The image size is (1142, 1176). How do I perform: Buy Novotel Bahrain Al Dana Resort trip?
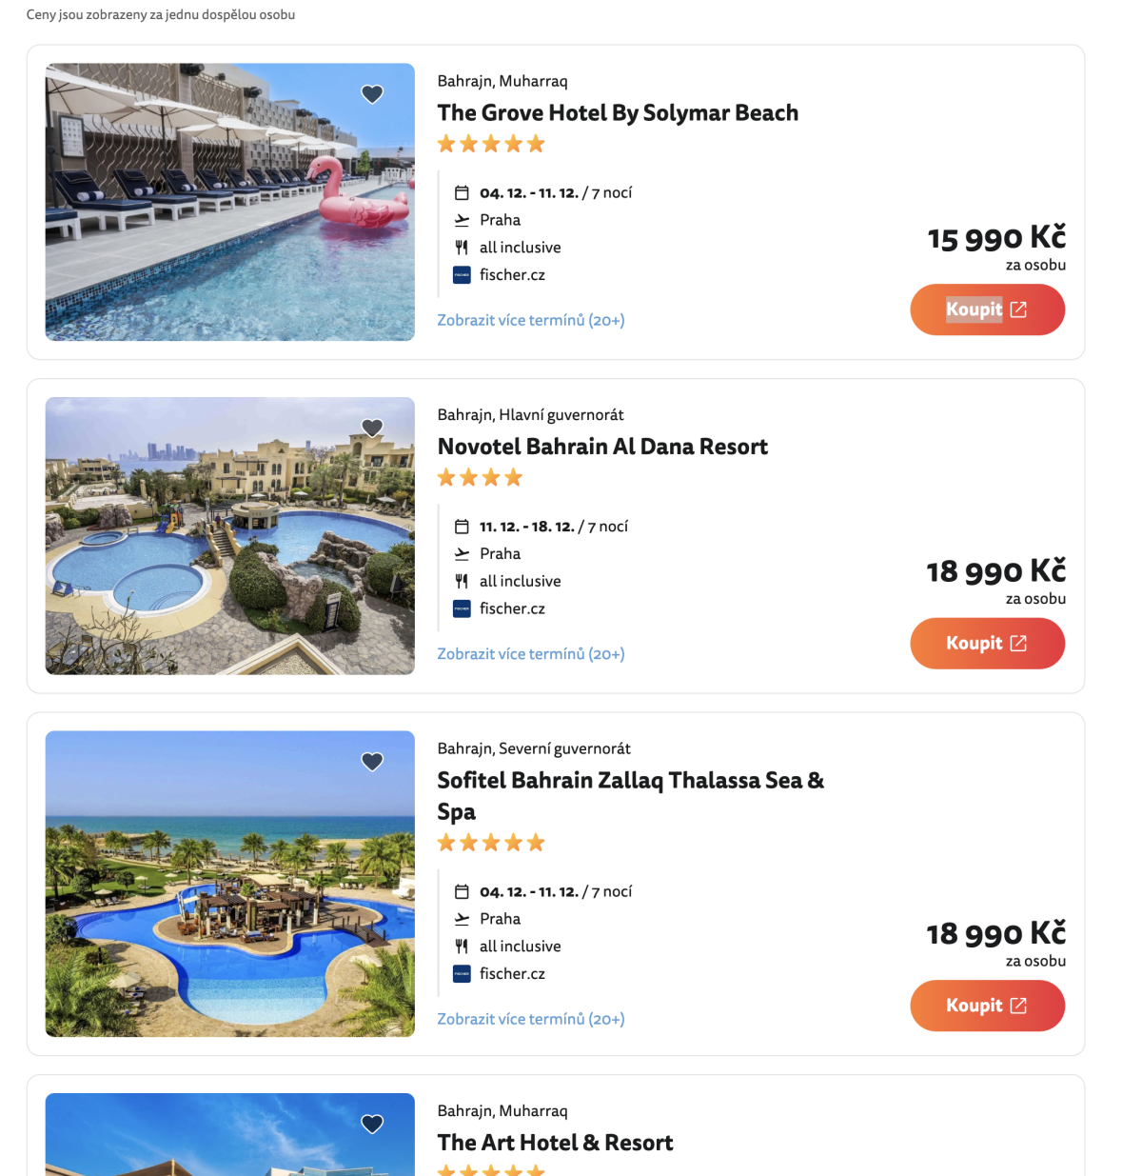(987, 644)
